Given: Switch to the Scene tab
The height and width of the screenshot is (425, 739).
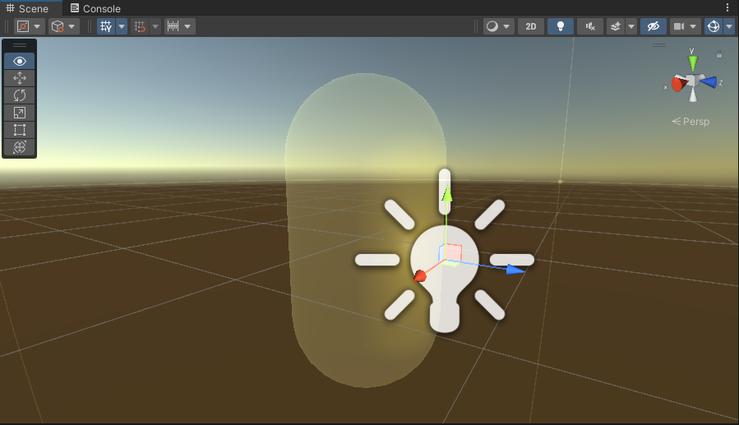Looking at the screenshot, I should 27,8.
